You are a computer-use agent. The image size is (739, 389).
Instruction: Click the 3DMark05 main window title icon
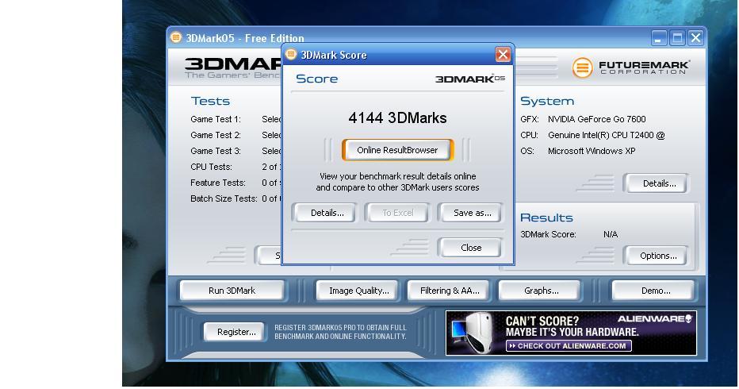coord(176,37)
